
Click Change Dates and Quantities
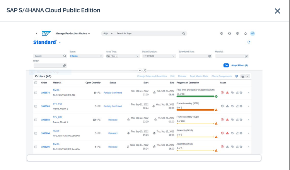coord(152,76)
